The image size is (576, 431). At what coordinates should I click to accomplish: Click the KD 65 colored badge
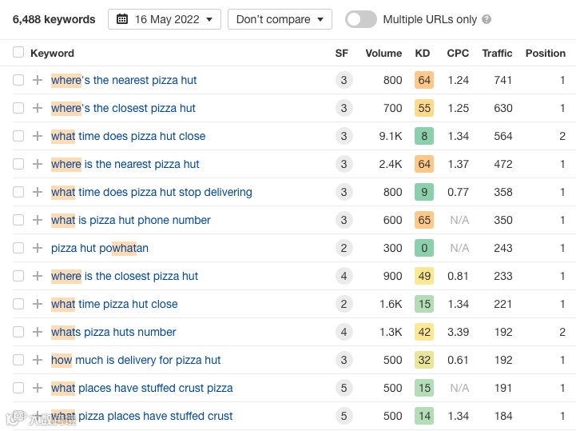click(x=424, y=220)
